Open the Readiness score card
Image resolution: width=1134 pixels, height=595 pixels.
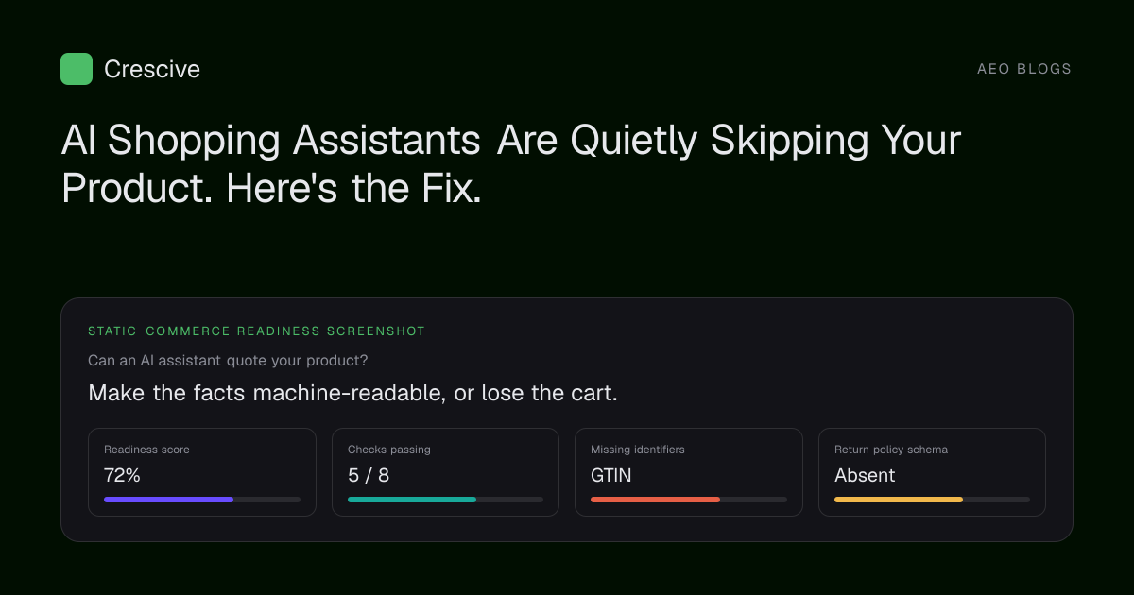pyautogui.click(x=202, y=472)
